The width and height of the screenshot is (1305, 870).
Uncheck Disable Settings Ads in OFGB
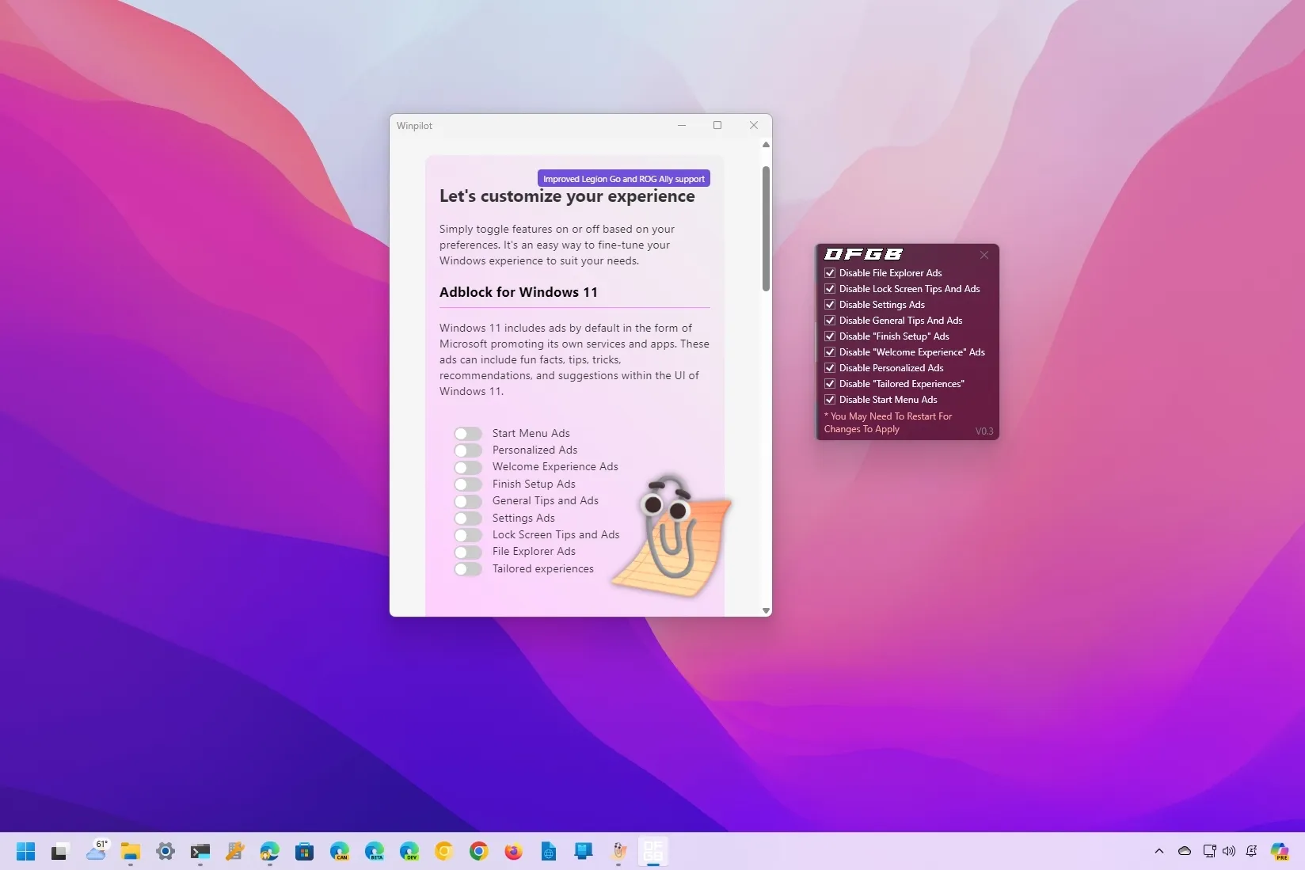[830, 305]
